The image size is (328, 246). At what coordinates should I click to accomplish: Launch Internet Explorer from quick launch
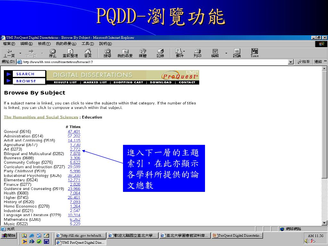[x=32, y=235]
